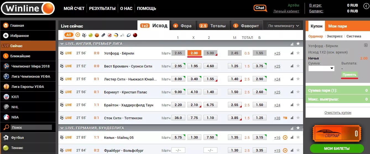The width and height of the screenshot is (370, 154).
Task: Favorite the Лестер Сити match star
Action: point(298,79)
